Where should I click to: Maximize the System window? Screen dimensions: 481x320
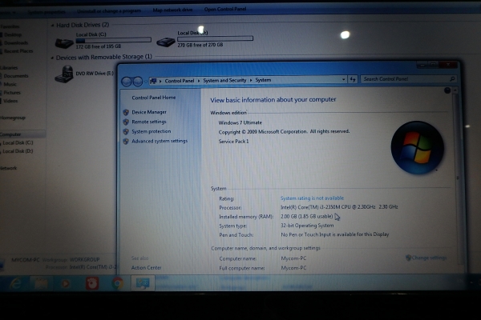pyautogui.click(x=433, y=65)
